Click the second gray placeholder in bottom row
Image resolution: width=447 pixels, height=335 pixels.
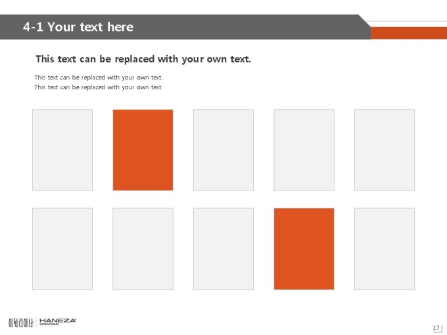pos(143,249)
